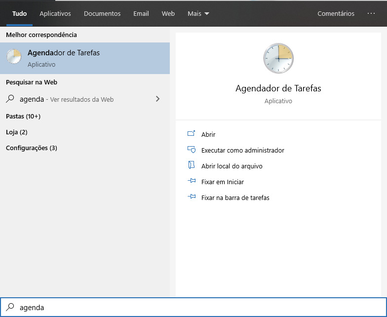
Task: Open web results for agenda
Action: click(85, 99)
